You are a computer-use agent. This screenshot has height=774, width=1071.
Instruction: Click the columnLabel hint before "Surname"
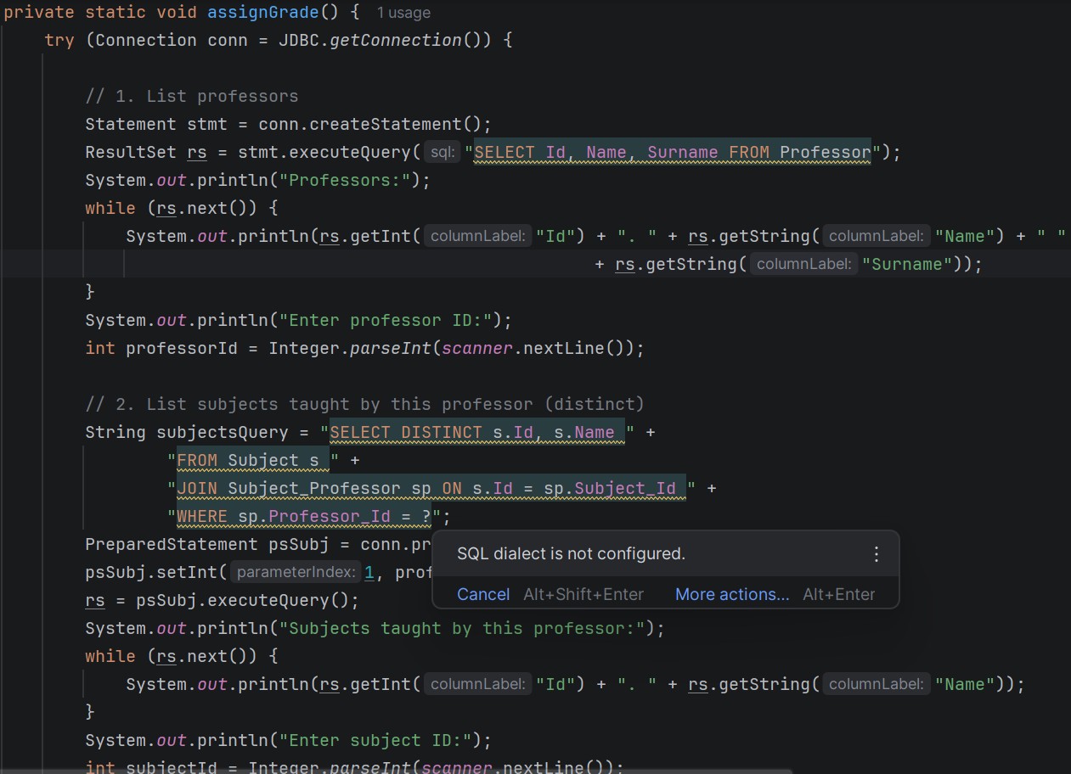pos(803,264)
